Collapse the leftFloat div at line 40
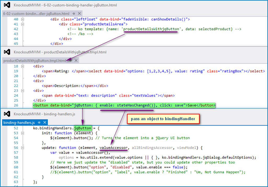Viewport: 268px width, 187px height. pyautogui.click(x=23, y=19)
